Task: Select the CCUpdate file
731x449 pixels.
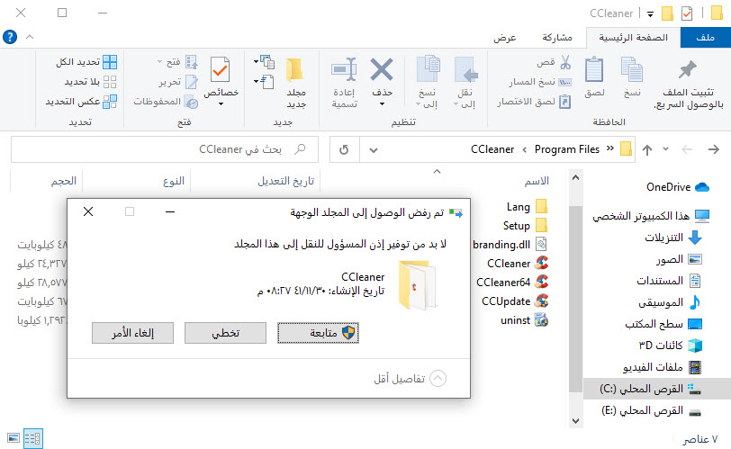Action: (515, 301)
